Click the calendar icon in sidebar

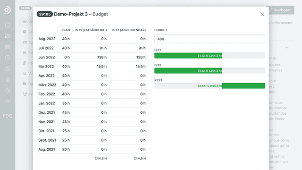[x=8, y=47]
